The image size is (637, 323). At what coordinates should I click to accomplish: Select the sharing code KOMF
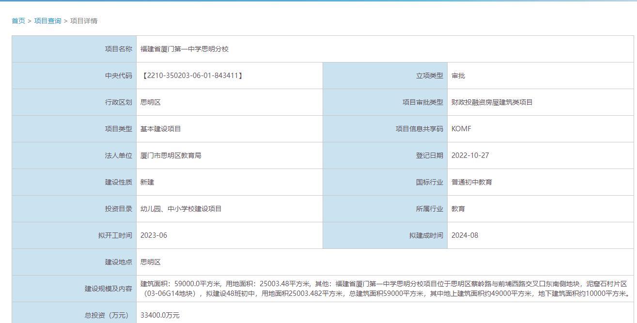[x=461, y=129]
